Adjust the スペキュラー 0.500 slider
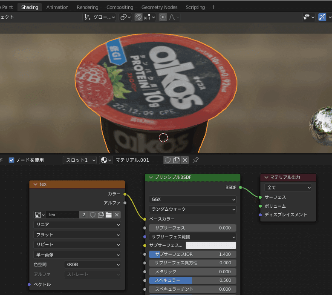Viewport: 332px width, 295px height. coord(193,281)
